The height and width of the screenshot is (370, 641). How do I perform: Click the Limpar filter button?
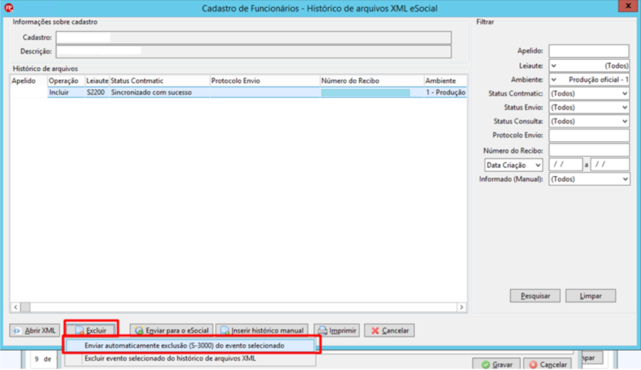pyautogui.click(x=591, y=296)
